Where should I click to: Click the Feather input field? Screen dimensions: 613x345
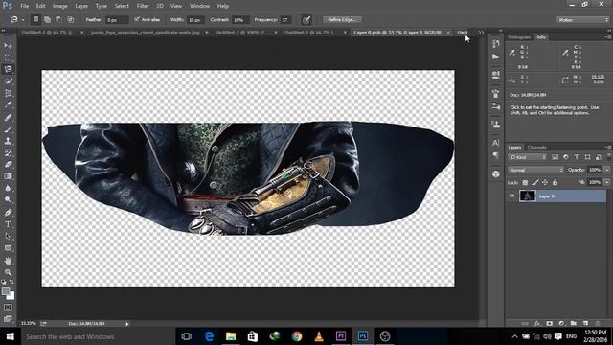(x=117, y=19)
